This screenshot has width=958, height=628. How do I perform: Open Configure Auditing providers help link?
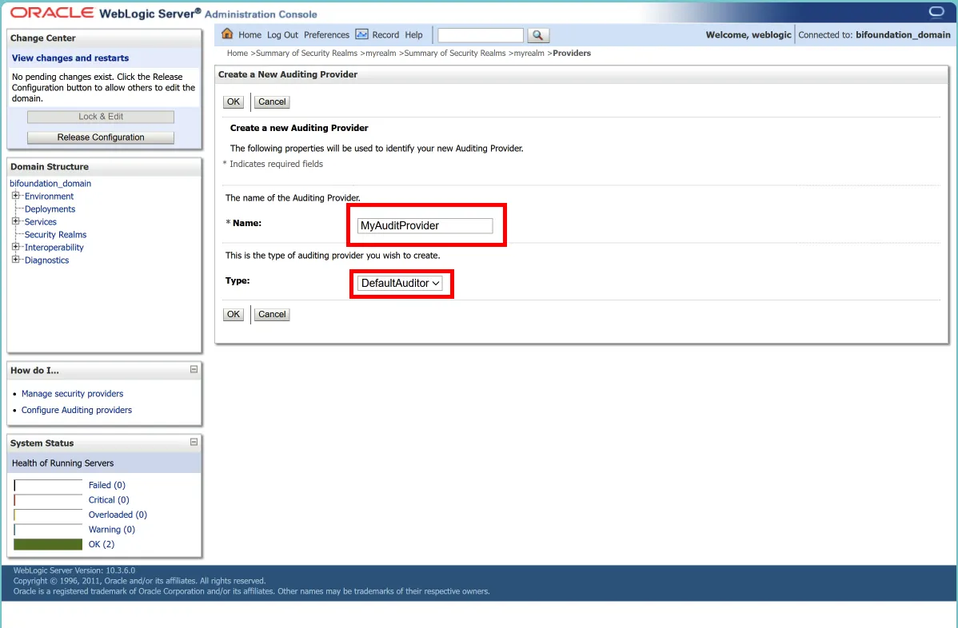pos(77,410)
